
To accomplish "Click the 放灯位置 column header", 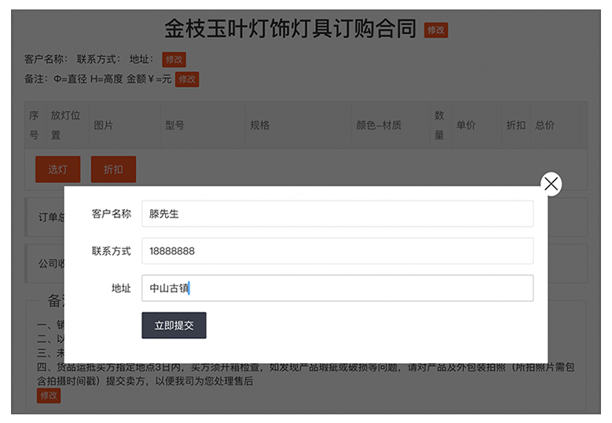I will 66,125.
